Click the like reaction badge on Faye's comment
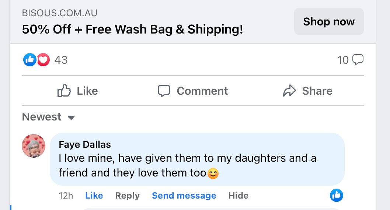This screenshot has width=390, height=210. pyautogui.click(x=336, y=195)
